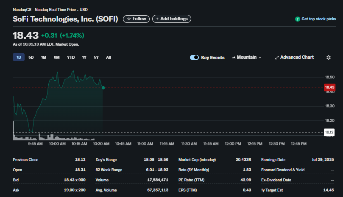This screenshot has width=343, height=197.
Task: Select the 1Y time range
Action: click(84, 57)
